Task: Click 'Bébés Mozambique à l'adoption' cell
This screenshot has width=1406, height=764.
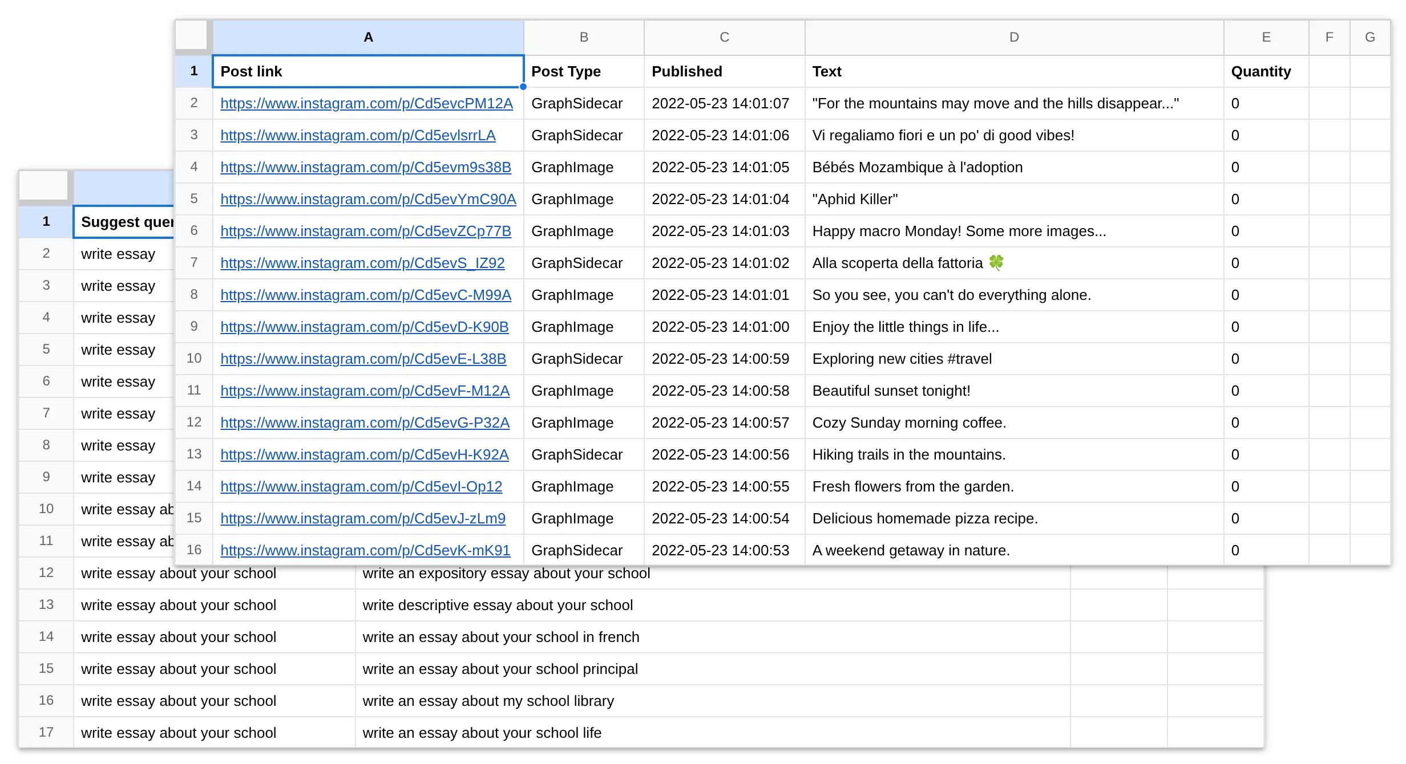Action: click(x=1014, y=167)
